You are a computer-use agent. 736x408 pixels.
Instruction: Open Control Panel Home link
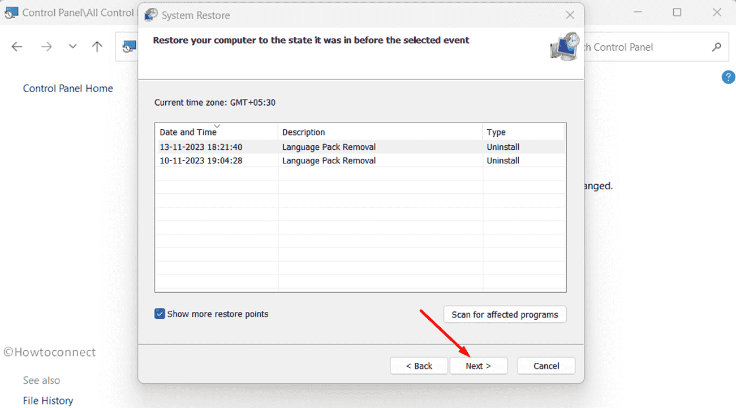(68, 88)
